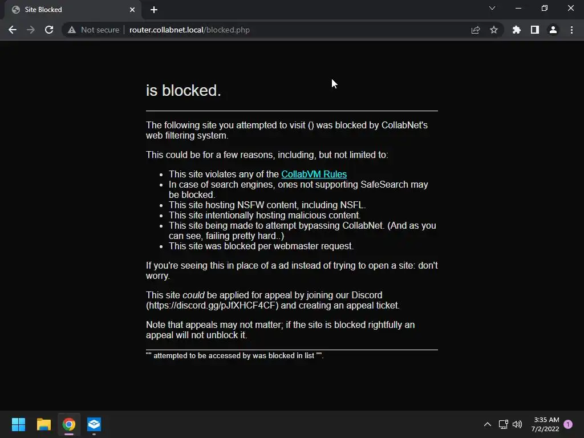Show hidden system tray icons

pos(488,424)
